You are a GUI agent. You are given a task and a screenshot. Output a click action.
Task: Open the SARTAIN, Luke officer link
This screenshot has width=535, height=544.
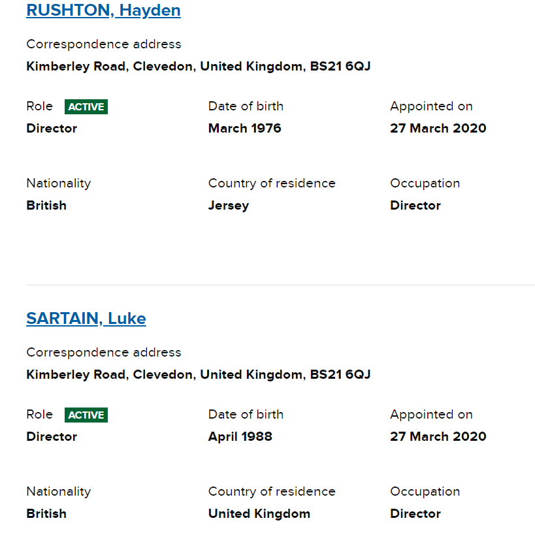click(x=86, y=319)
